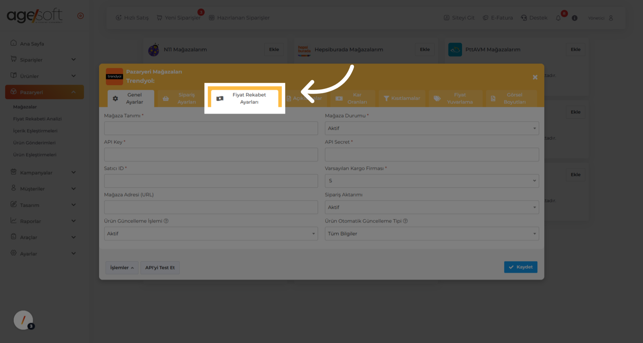Open the notifications bell icon
The image size is (643, 343).
pyautogui.click(x=558, y=18)
